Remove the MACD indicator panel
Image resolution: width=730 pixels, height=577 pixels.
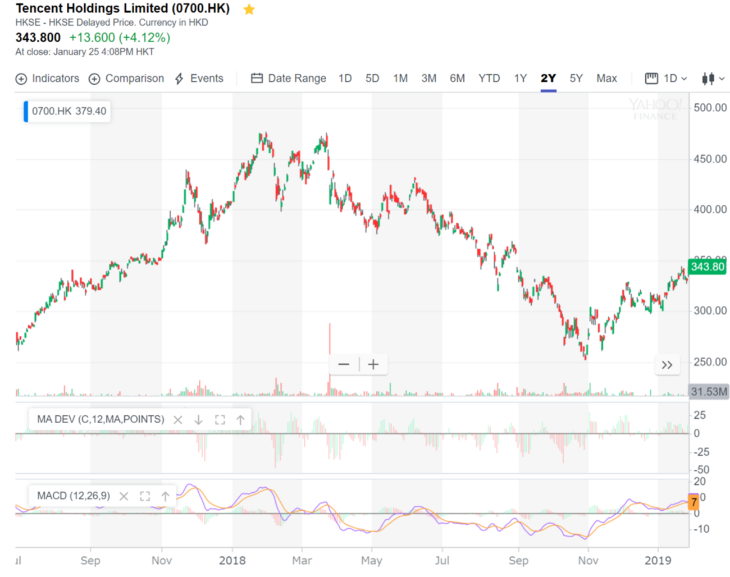(x=124, y=496)
